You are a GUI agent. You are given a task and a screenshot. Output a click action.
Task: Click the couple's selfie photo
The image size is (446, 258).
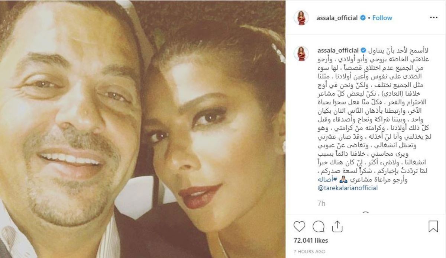click(x=143, y=129)
